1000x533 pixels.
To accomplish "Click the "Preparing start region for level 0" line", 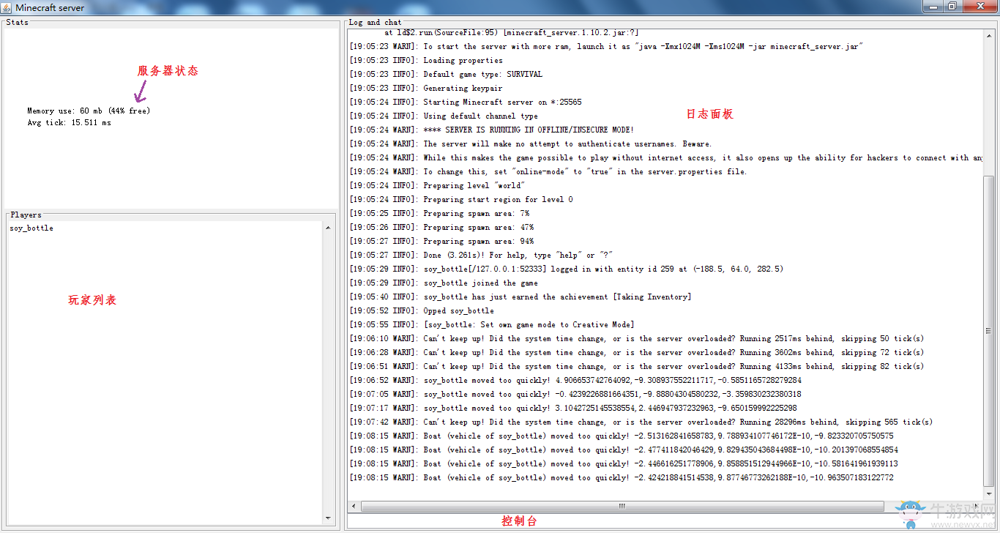I will tap(461, 200).
